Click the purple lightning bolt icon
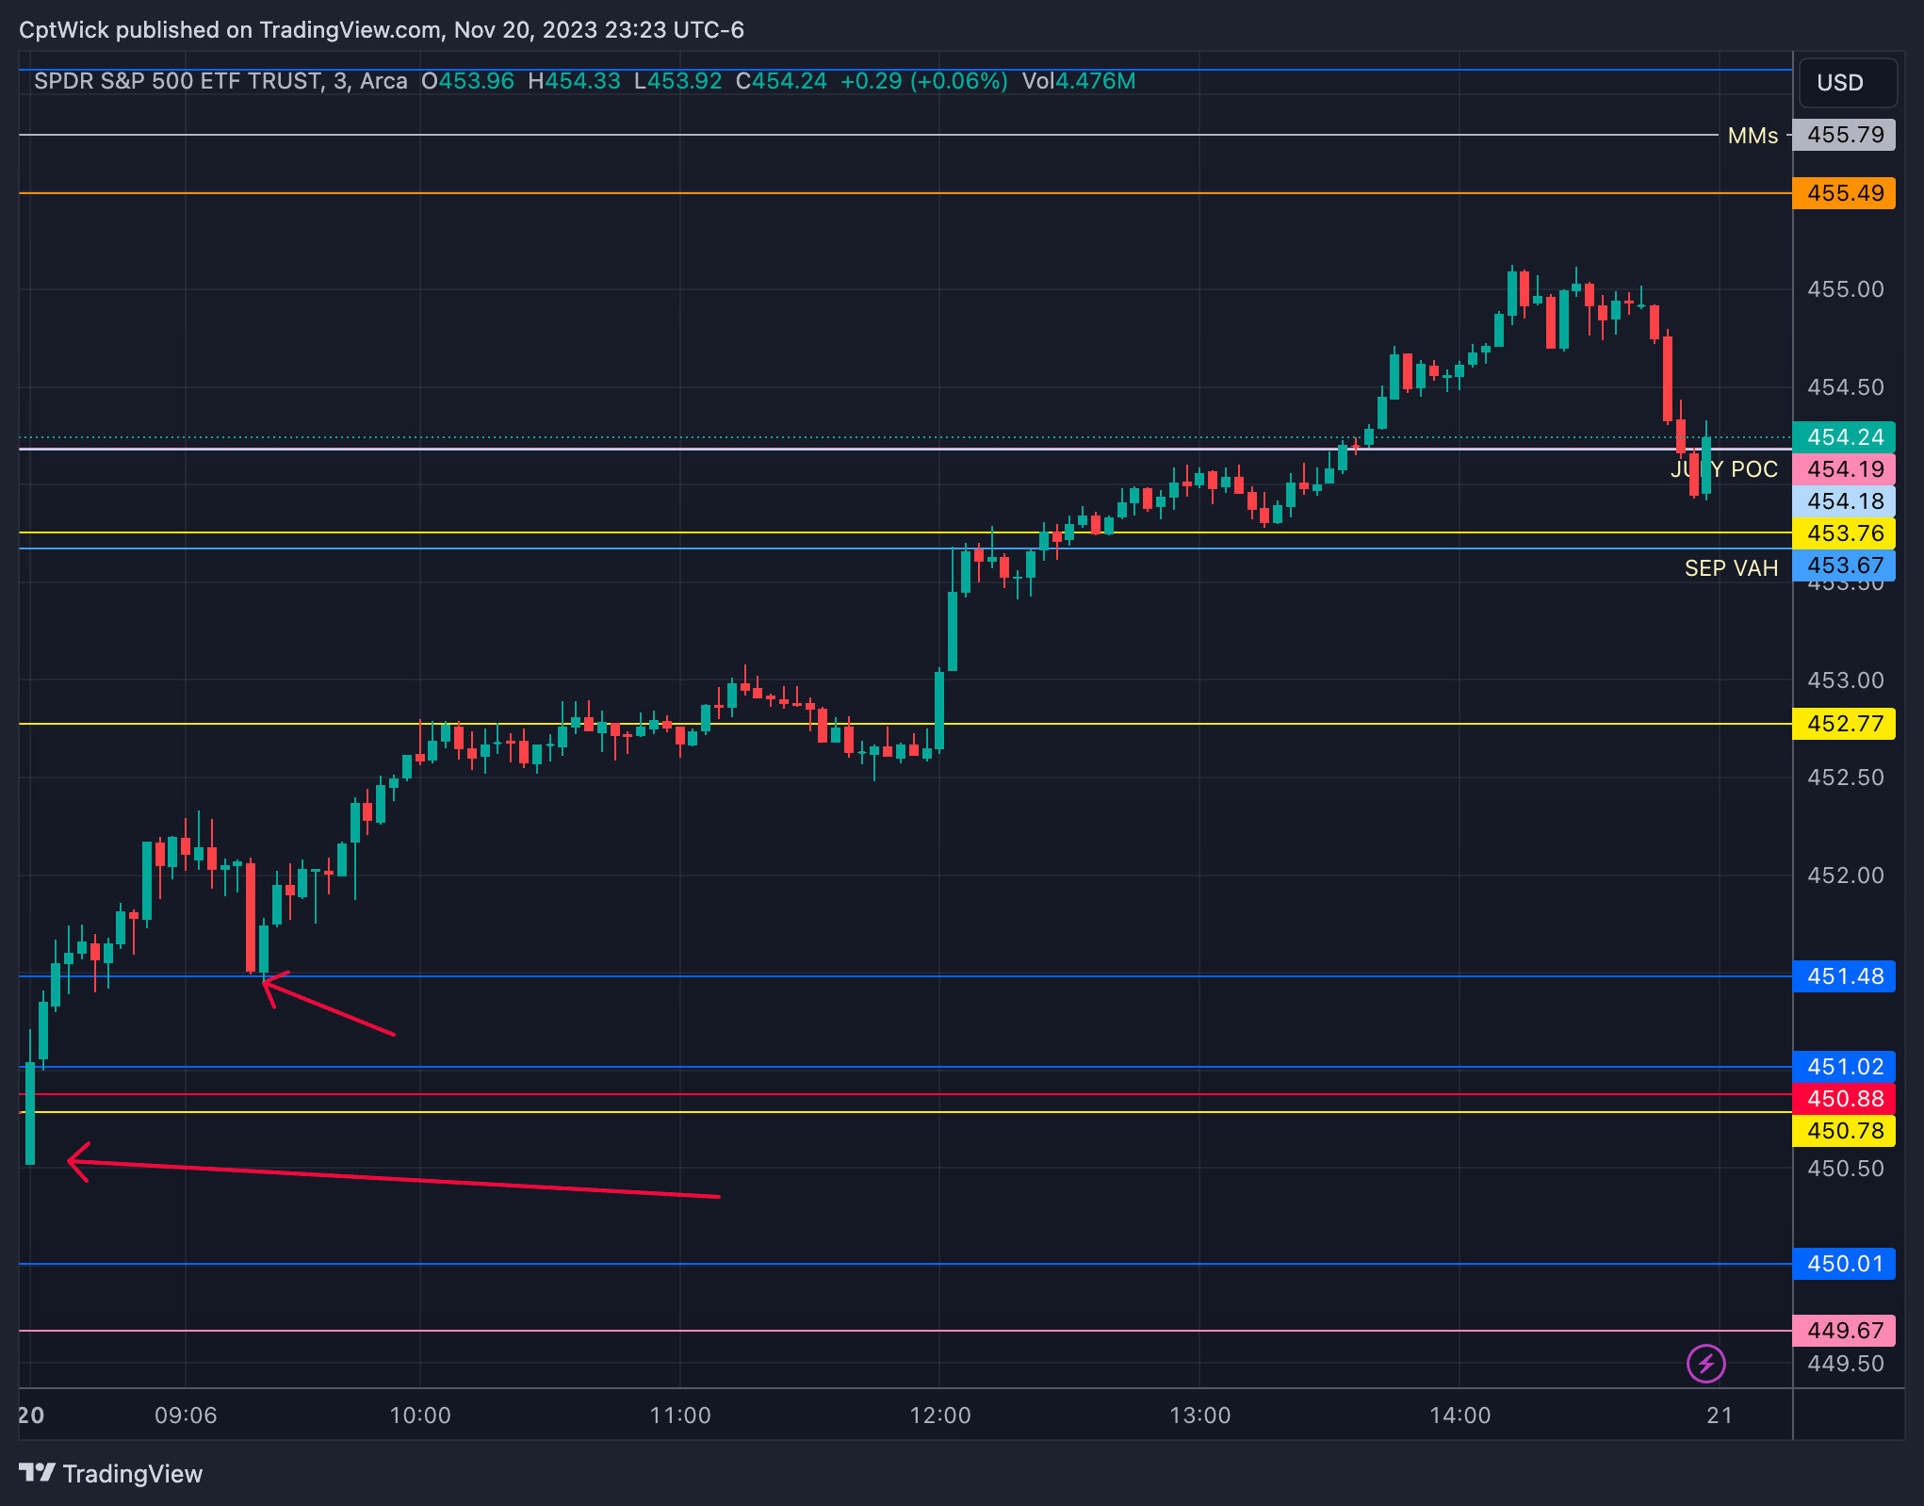This screenshot has height=1506, width=1924. pos(1705,1363)
